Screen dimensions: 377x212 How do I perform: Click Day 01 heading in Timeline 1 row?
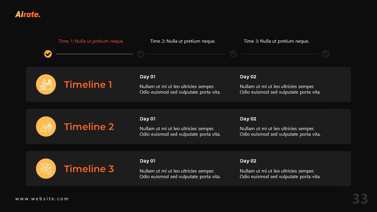(x=147, y=77)
